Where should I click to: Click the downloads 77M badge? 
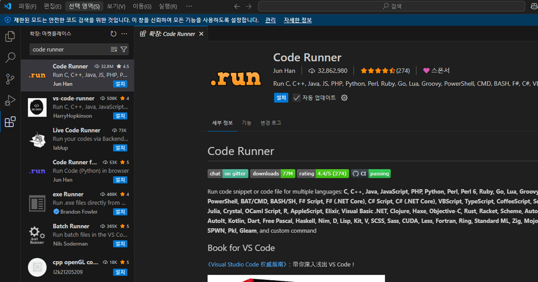point(272,174)
